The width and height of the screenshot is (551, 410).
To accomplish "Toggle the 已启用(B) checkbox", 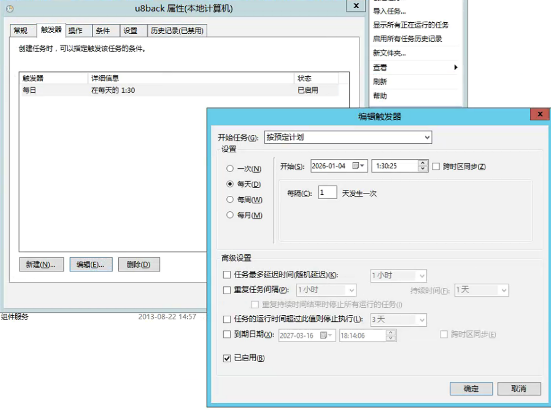I will click(x=227, y=358).
